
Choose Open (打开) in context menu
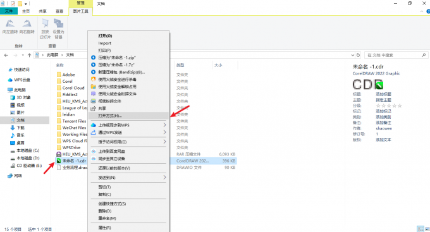click(x=128, y=36)
